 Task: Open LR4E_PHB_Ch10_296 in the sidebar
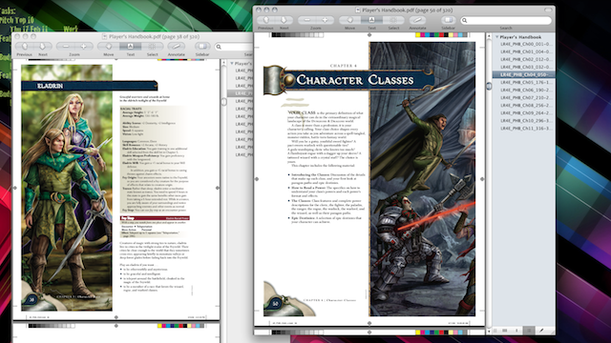click(x=526, y=121)
